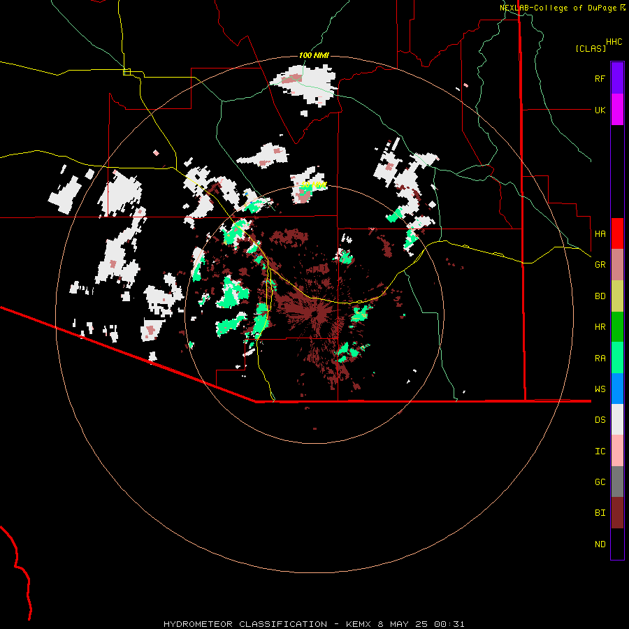Click the 'HA' legend label
The height and width of the screenshot is (629, 629).
pyautogui.click(x=600, y=233)
